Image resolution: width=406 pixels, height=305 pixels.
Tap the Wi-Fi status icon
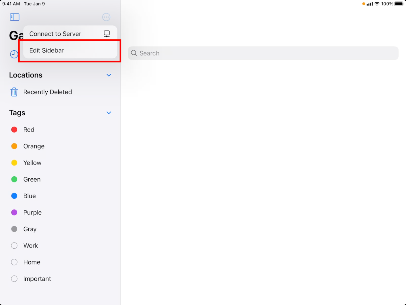[x=377, y=4]
